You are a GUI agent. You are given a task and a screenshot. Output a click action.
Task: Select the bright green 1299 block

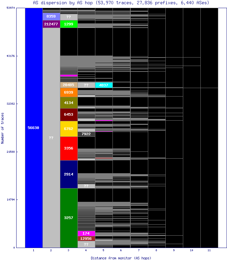[x=69, y=24]
